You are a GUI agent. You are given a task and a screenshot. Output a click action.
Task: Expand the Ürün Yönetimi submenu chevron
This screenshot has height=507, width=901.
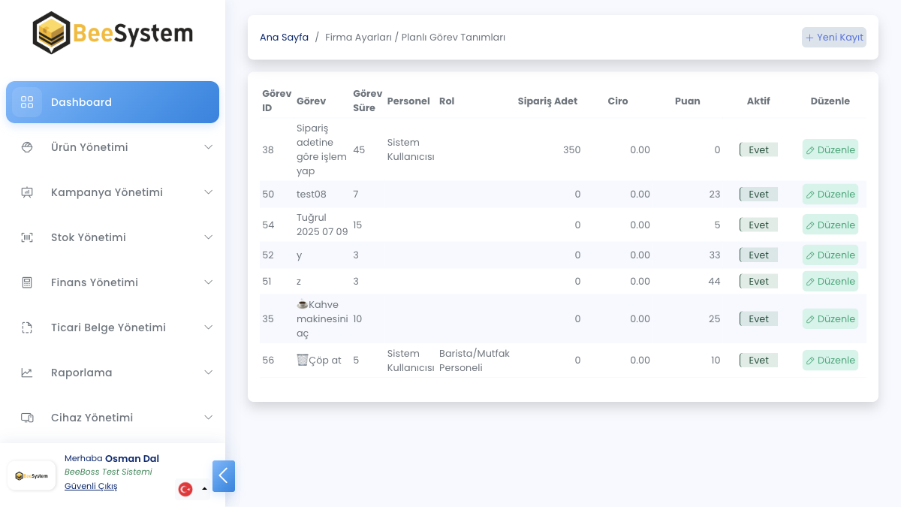(x=209, y=147)
